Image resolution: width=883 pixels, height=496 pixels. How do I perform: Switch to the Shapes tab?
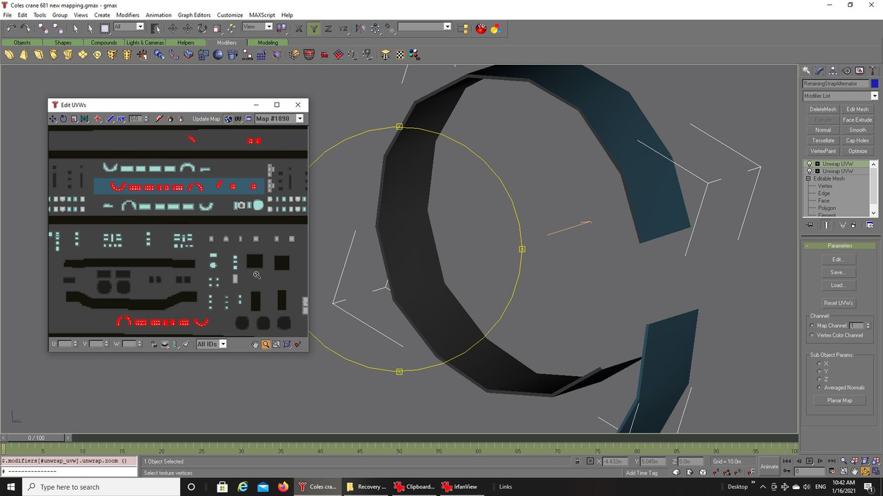(x=63, y=43)
